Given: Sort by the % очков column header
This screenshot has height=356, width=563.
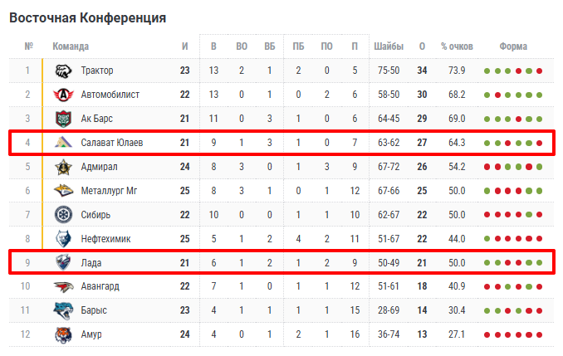Looking at the screenshot, I should tap(457, 46).
